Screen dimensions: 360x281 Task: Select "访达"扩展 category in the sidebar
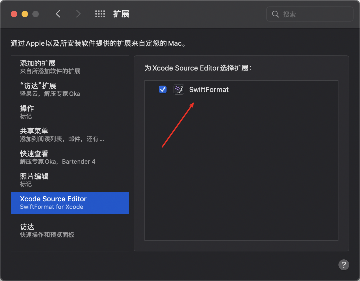coord(70,90)
